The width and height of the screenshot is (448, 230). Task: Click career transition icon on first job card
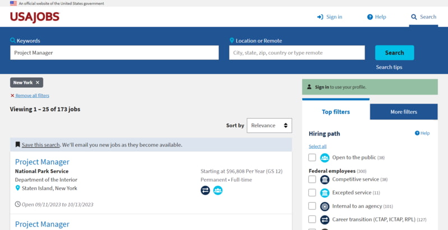[205, 190]
